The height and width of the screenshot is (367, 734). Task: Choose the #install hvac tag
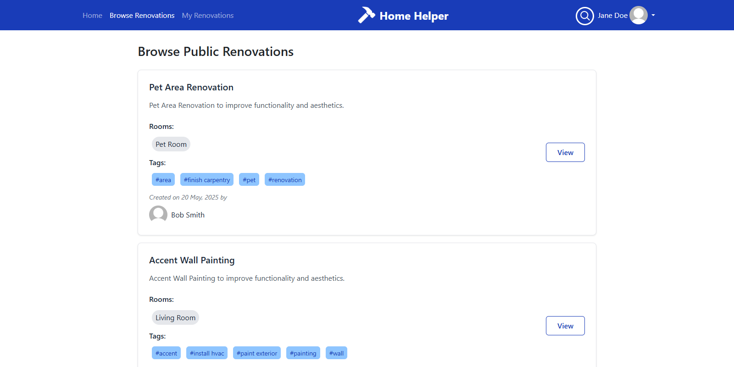pyautogui.click(x=206, y=353)
